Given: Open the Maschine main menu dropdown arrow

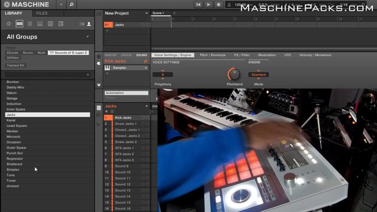Looking at the screenshot, I should (x=61, y=5).
